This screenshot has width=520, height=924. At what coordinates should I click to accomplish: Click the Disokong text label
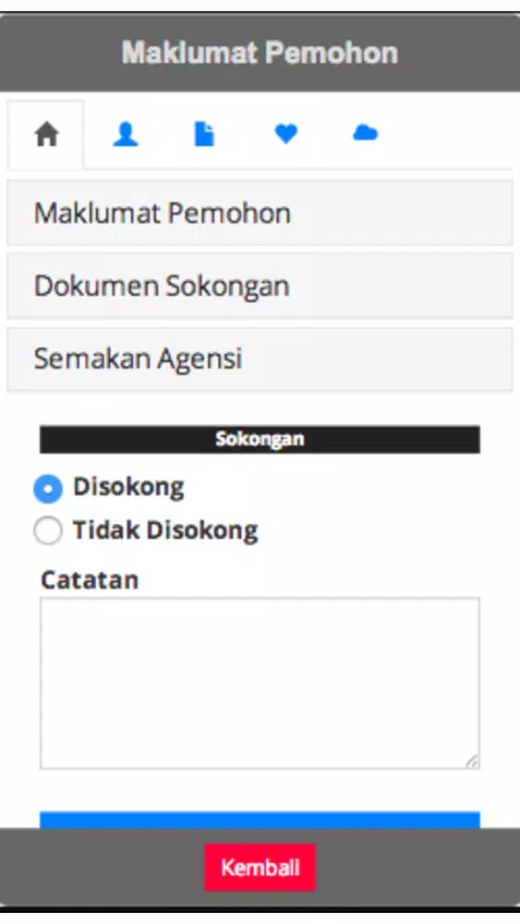(x=128, y=487)
